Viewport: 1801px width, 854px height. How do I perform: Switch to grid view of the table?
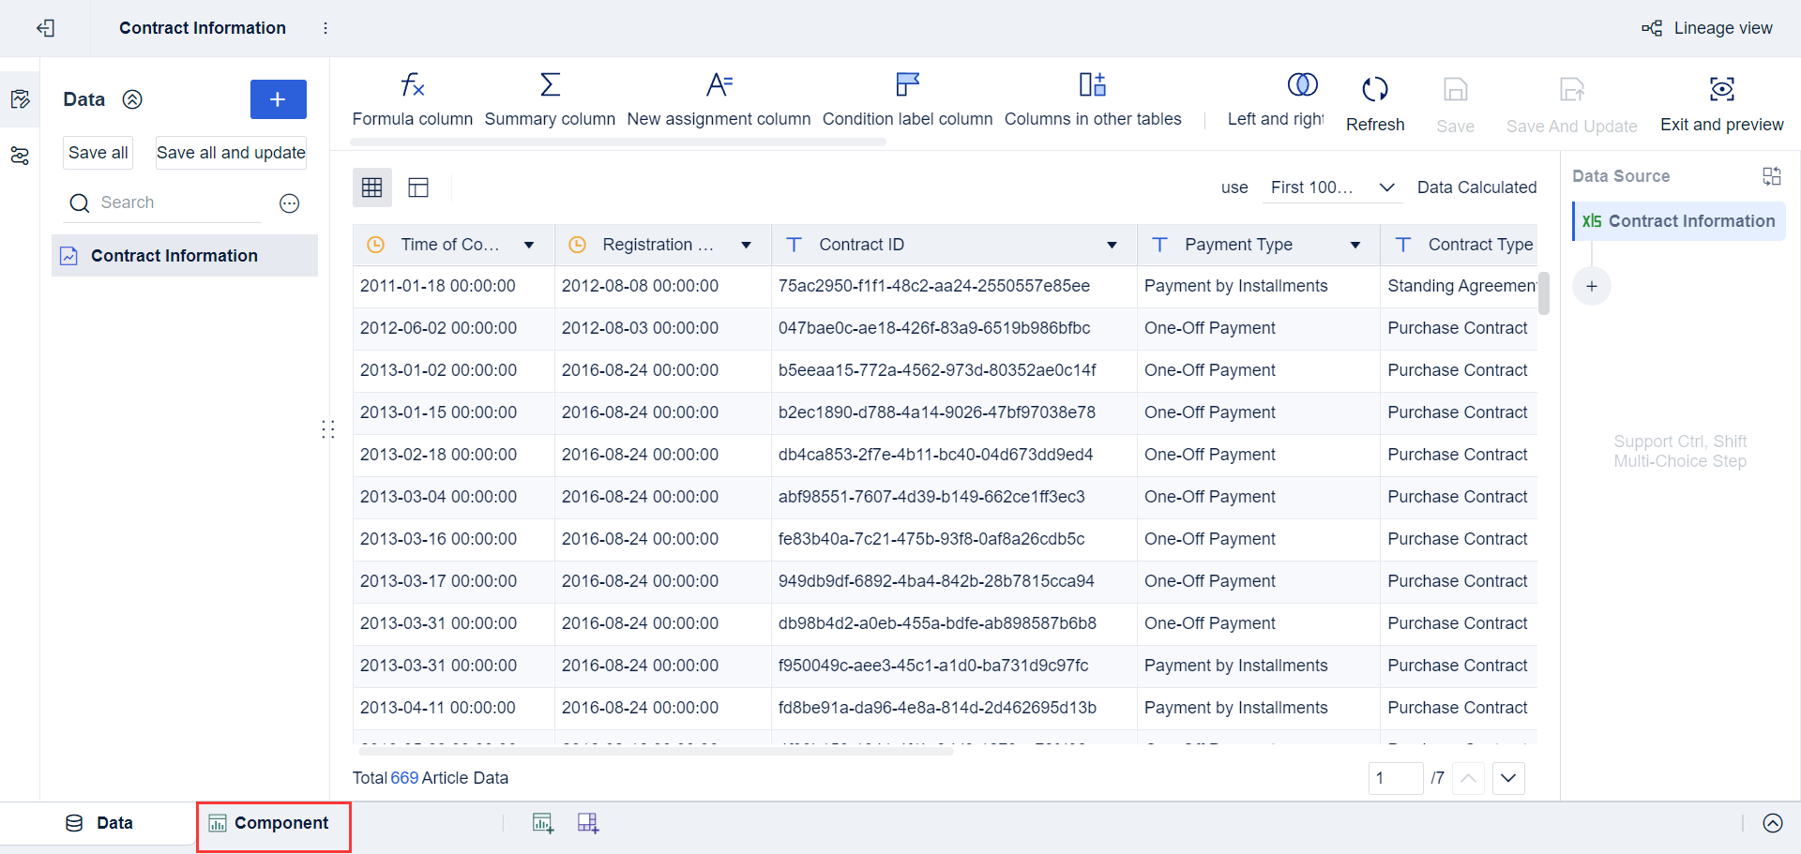tap(371, 187)
